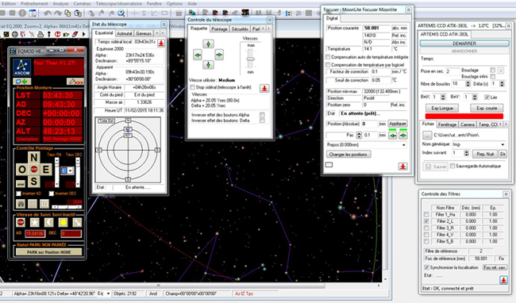Viewport: 516px width, 303px height.
Task: Click the BinX spinner arrows
Action: pos(443,98)
